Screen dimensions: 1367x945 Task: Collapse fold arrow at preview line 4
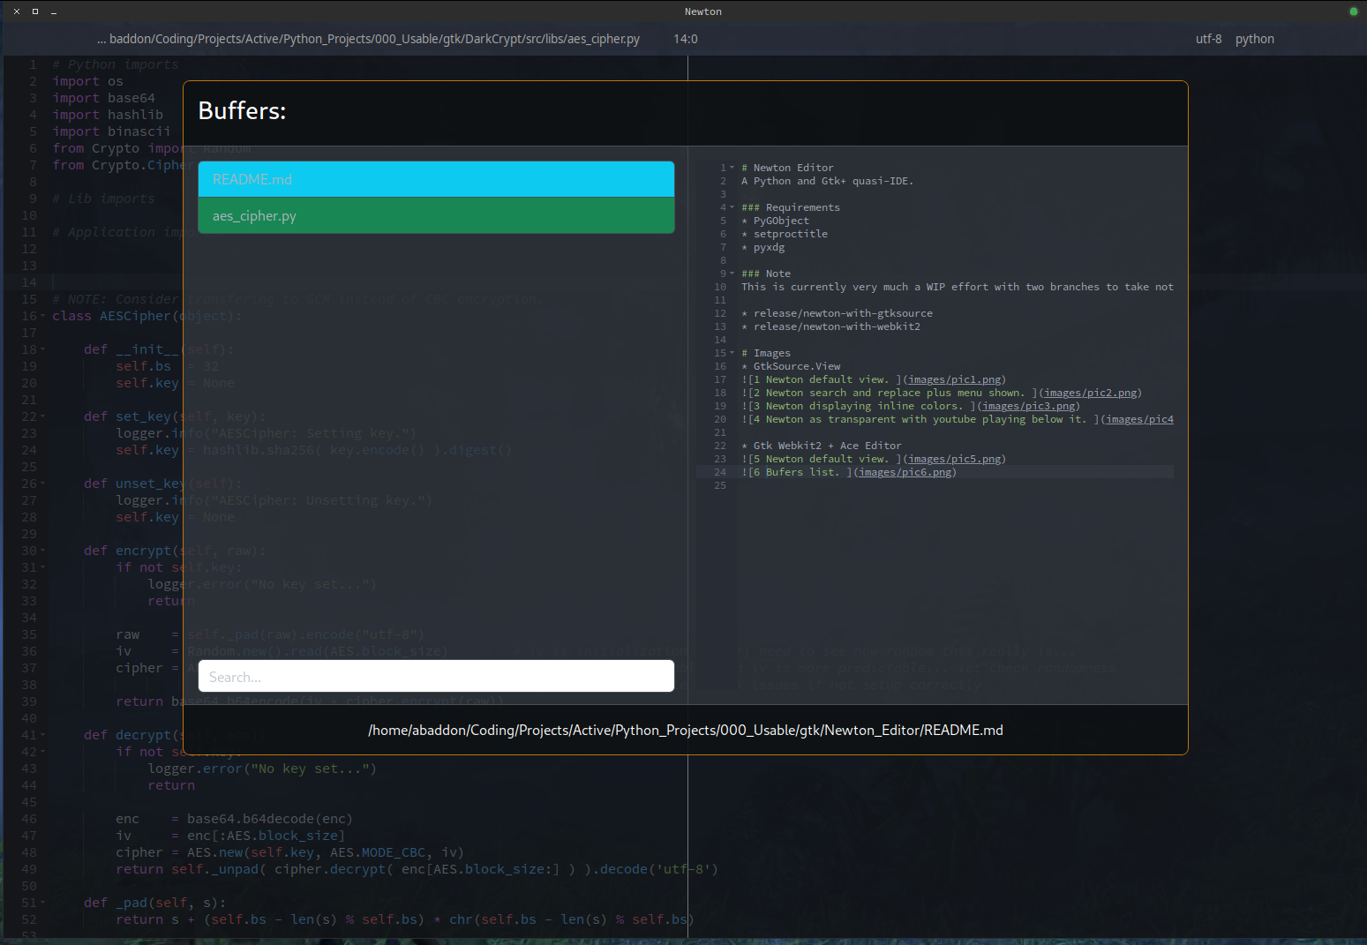(x=732, y=207)
